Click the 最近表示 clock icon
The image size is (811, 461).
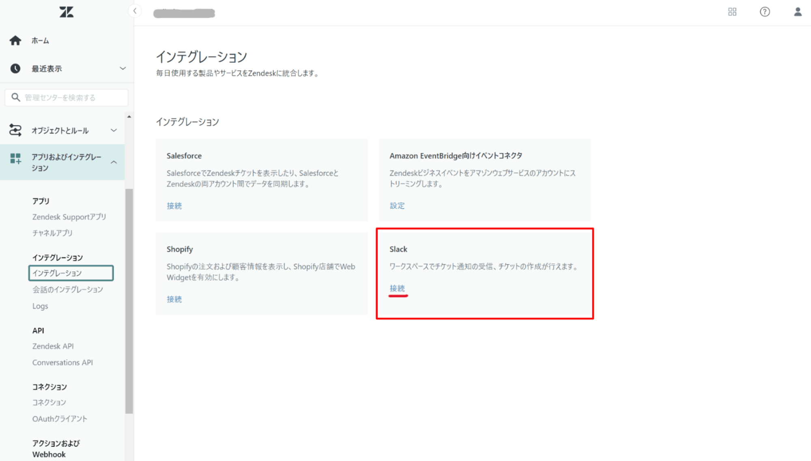tap(15, 68)
